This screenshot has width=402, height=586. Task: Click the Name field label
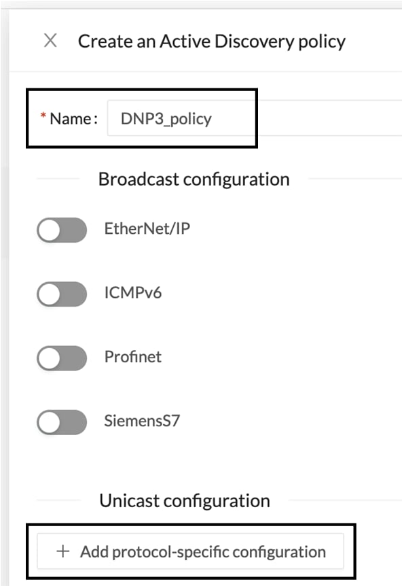[73, 119]
